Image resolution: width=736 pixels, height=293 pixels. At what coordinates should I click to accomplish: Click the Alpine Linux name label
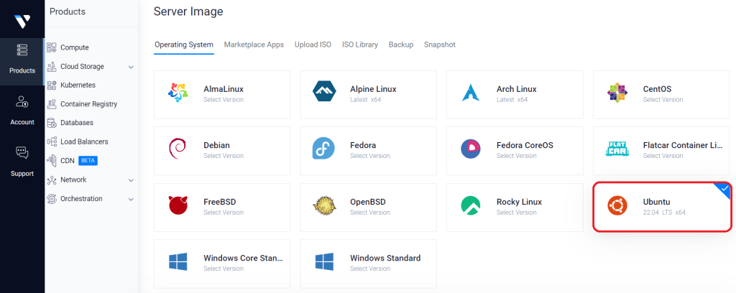click(x=373, y=89)
